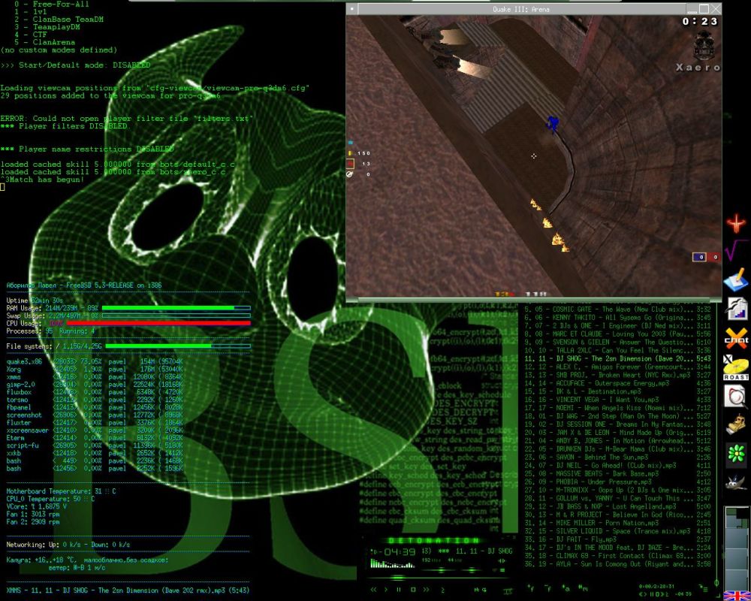
Task: Click the xscreensaver process row
Action: point(95,430)
